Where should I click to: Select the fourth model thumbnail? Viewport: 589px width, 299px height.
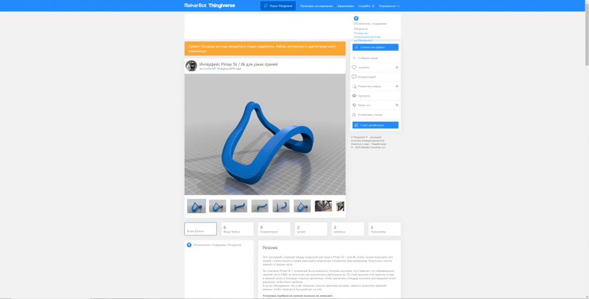(x=260, y=206)
